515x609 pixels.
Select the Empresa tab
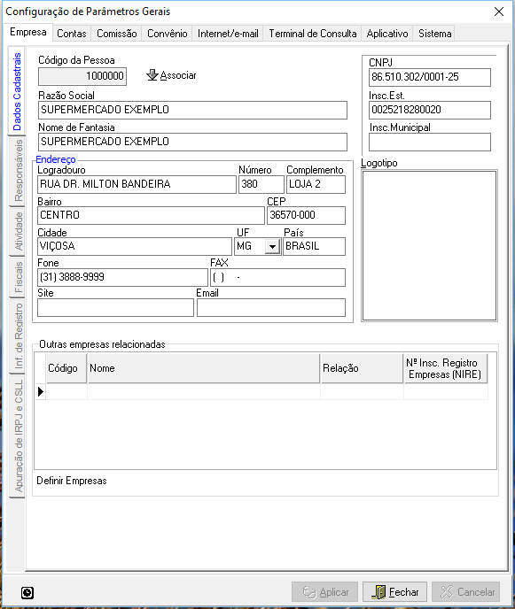[x=28, y=32]
